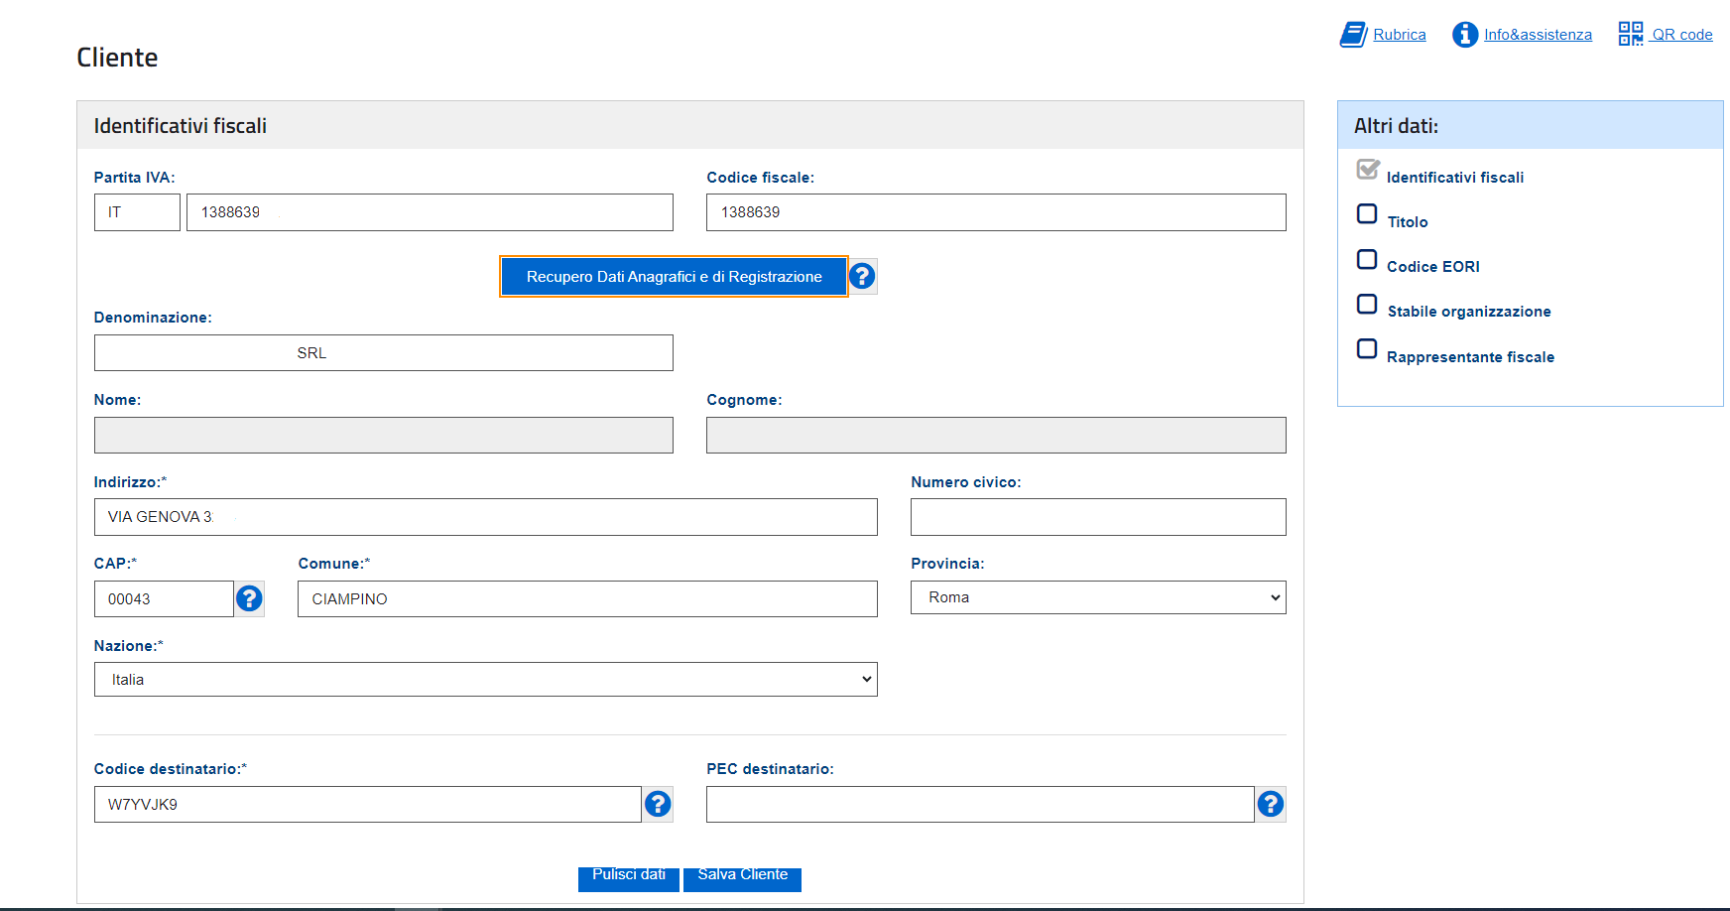This screenshot has width=1730, height=911.
Task: Open help icon for Codice destinatario
Action: [658, 804]
